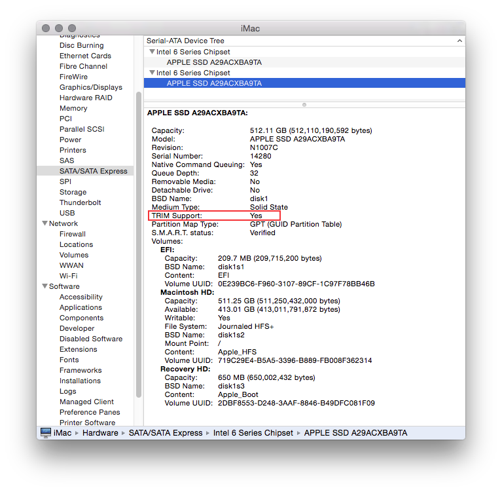Open Ethernet Cards in the sidebar
The width and height of the screenshot is (502, 492).
coord(85,56)
